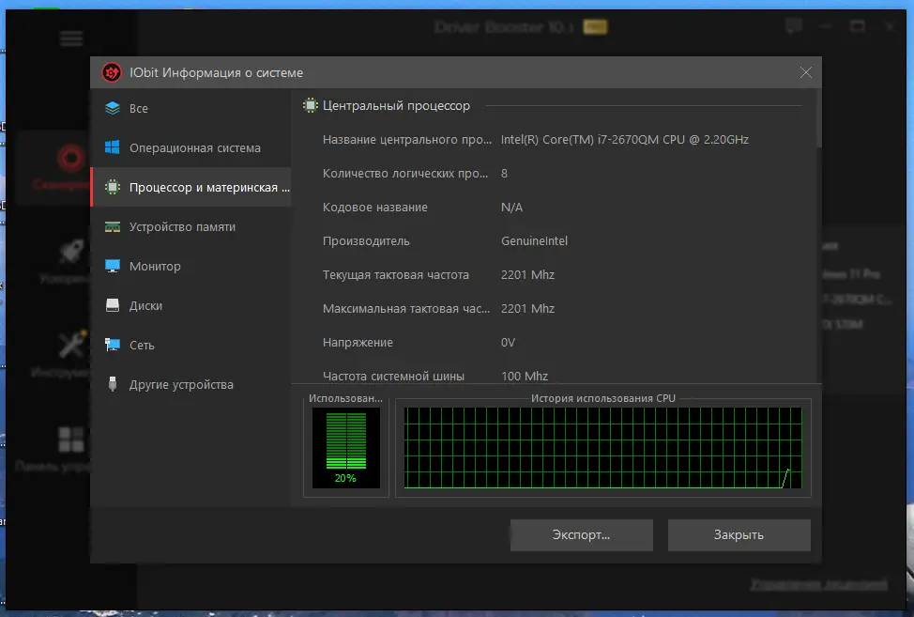Click the IObit red gear logo icon
914x617 pixels.
(x=112, y=72)
